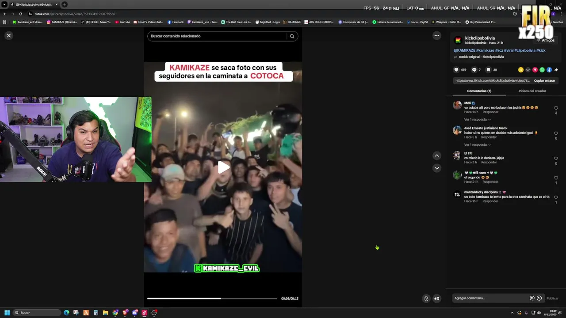Click the #kamikaze hashtag
The width and height of the screenshot is (566, 318).
tap(485, 50)
